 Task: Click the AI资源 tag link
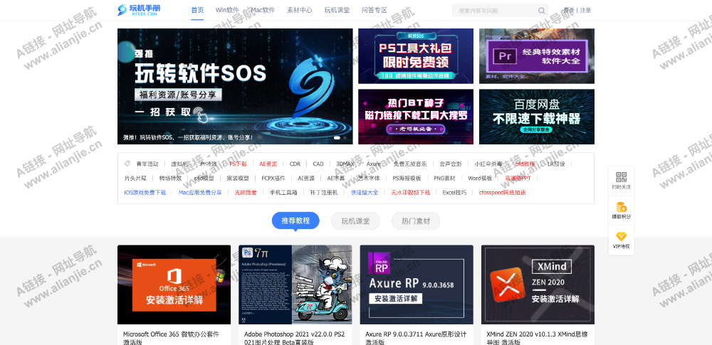tap(306, 179)
